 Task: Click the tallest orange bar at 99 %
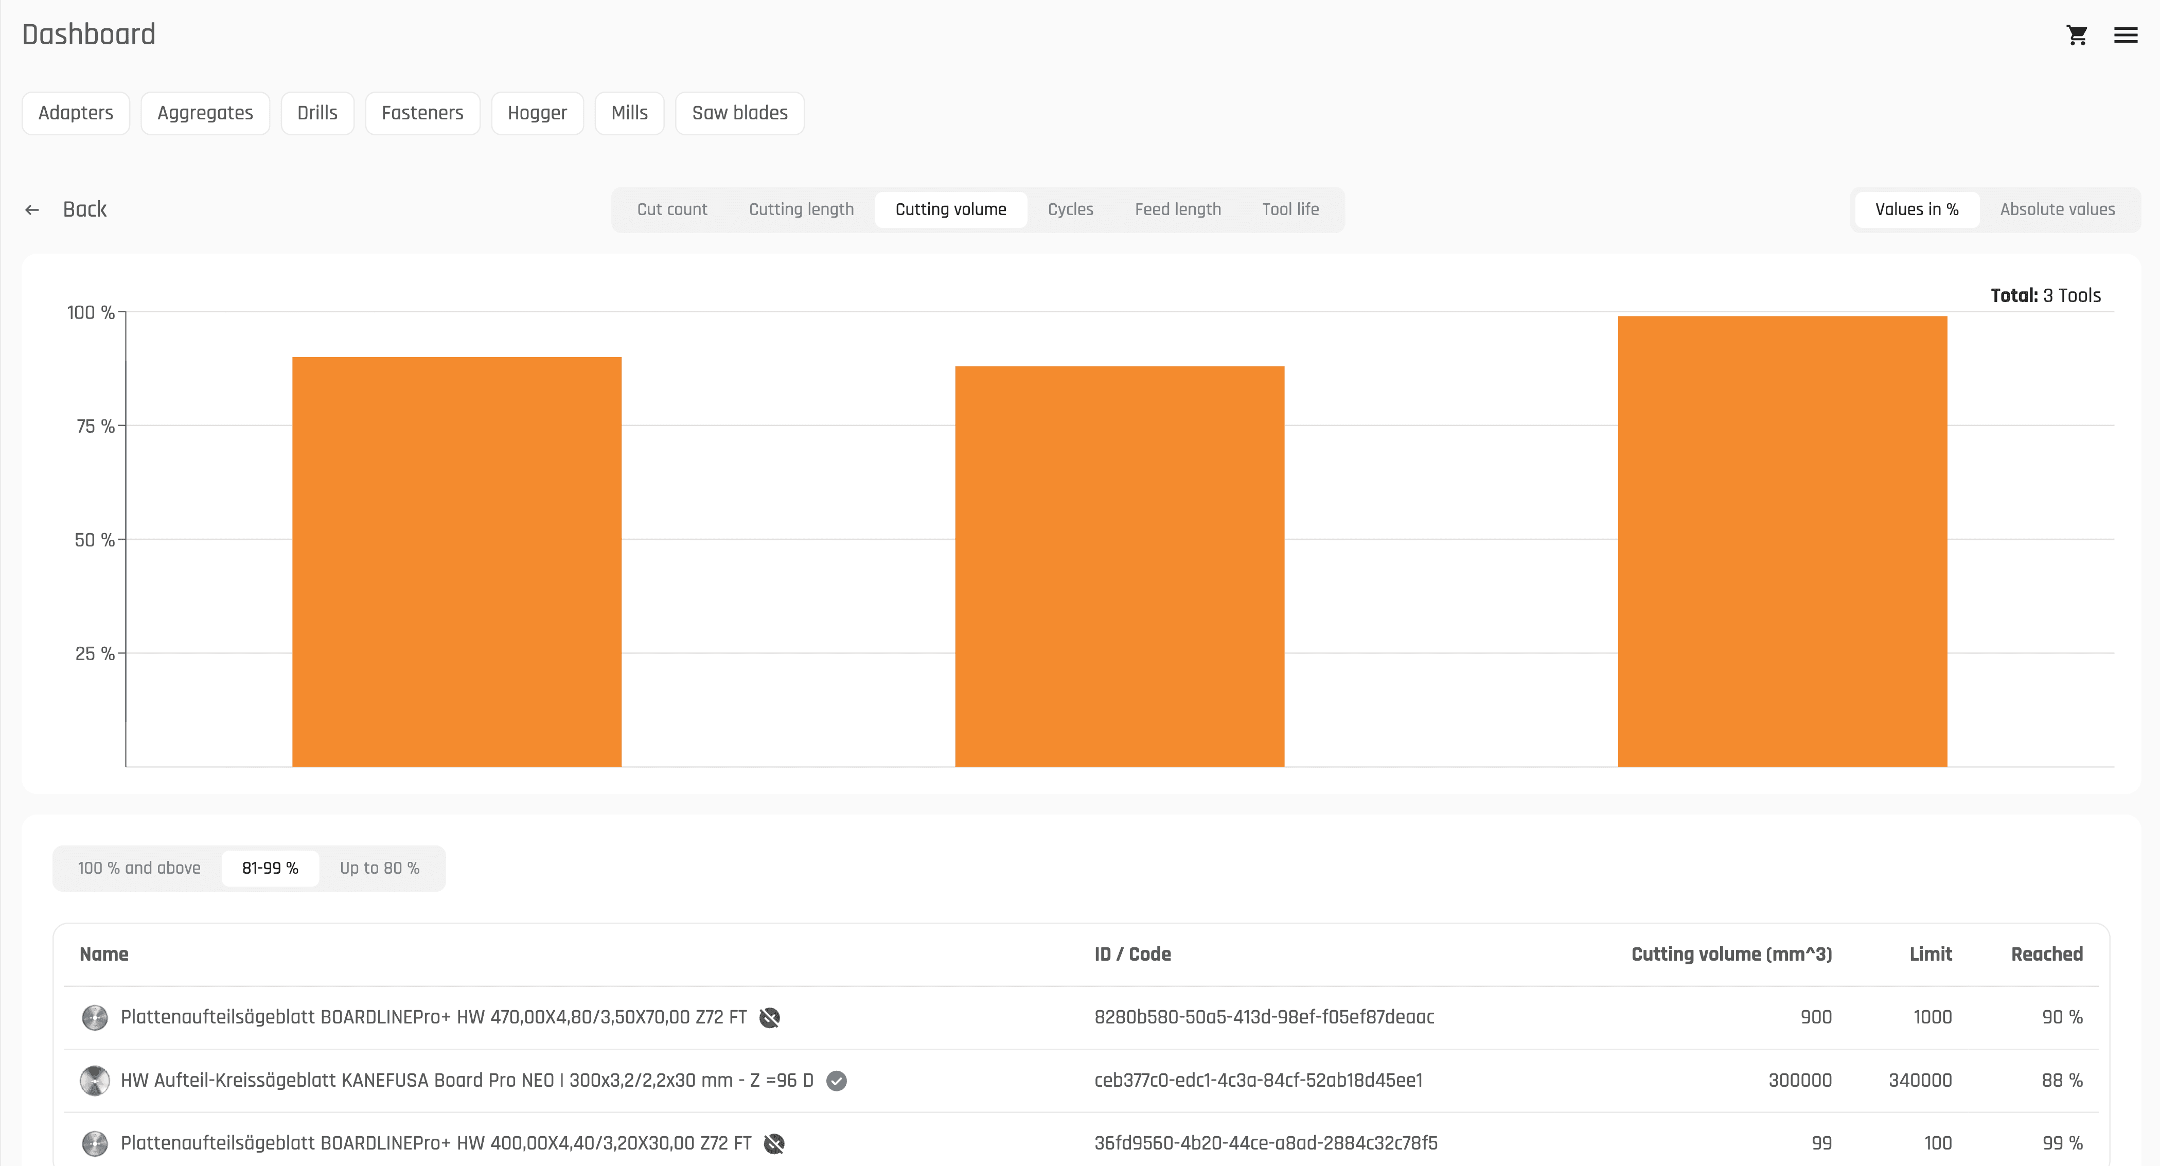[x=1783, y=541]
